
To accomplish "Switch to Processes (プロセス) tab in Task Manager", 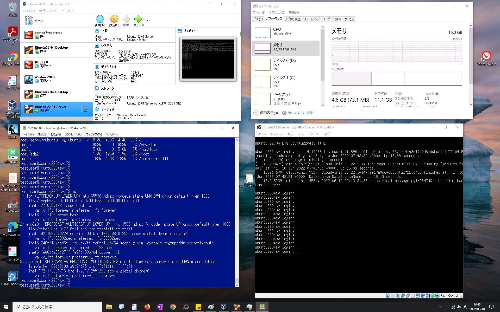I will click(258, 19).
